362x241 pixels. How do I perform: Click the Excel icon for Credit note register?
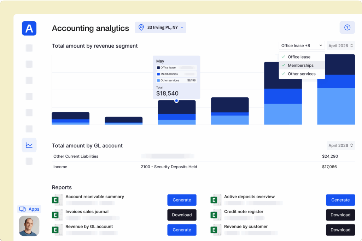coord(216,215)
